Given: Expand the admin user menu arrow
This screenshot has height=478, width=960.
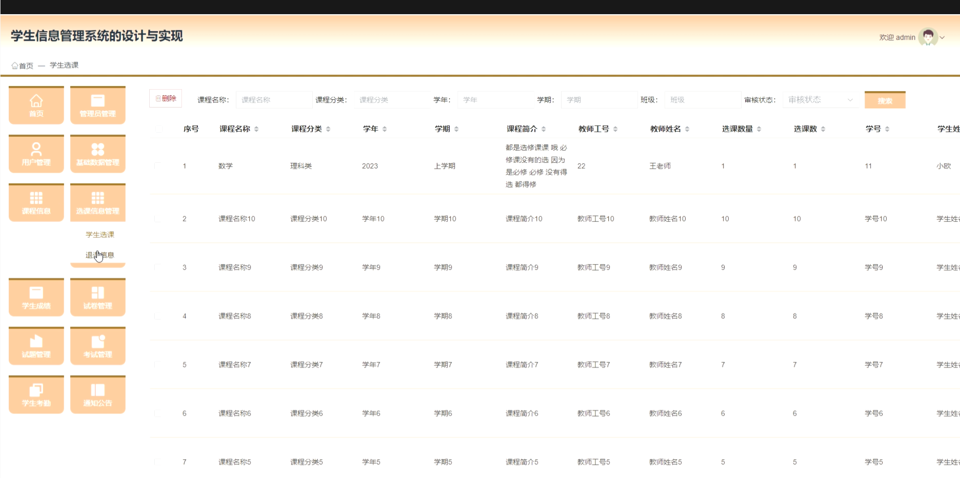Looking at the screenshot, I should click(x=942, y=38).
